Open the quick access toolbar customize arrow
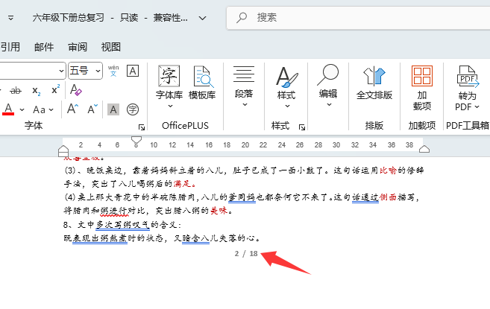This screenshot has height=309, width=490. click(x=10, y=18)
